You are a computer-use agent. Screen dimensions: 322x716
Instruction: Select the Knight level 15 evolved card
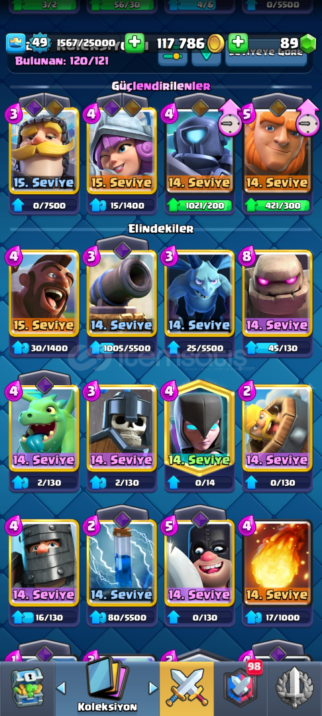[44, 149]
